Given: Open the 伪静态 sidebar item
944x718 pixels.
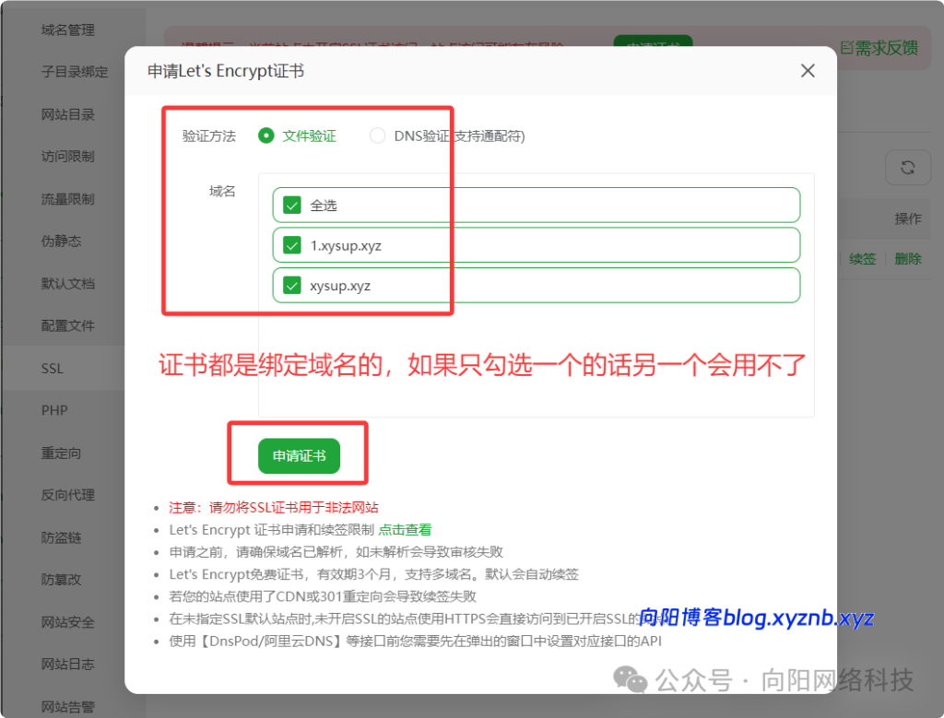Looking at the screenshot, I should tap(61, 241).
